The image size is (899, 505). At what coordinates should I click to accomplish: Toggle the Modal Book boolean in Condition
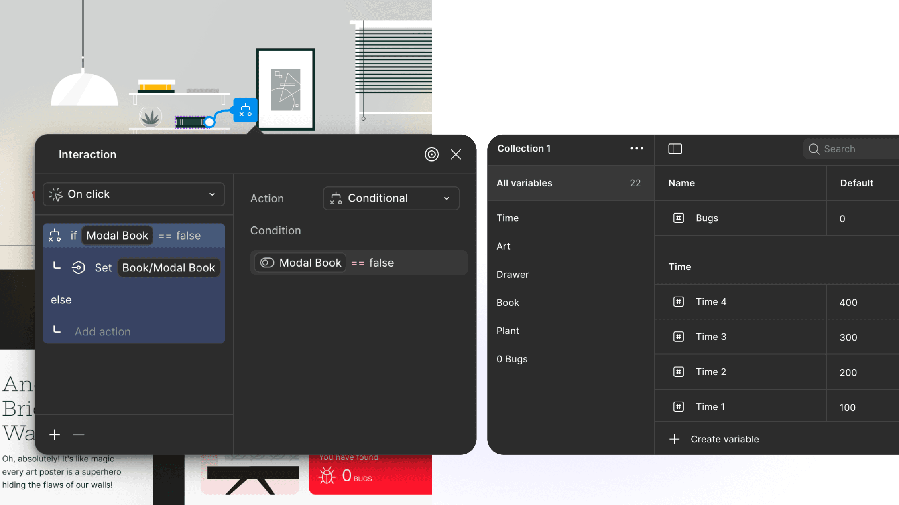pos(267,263)
